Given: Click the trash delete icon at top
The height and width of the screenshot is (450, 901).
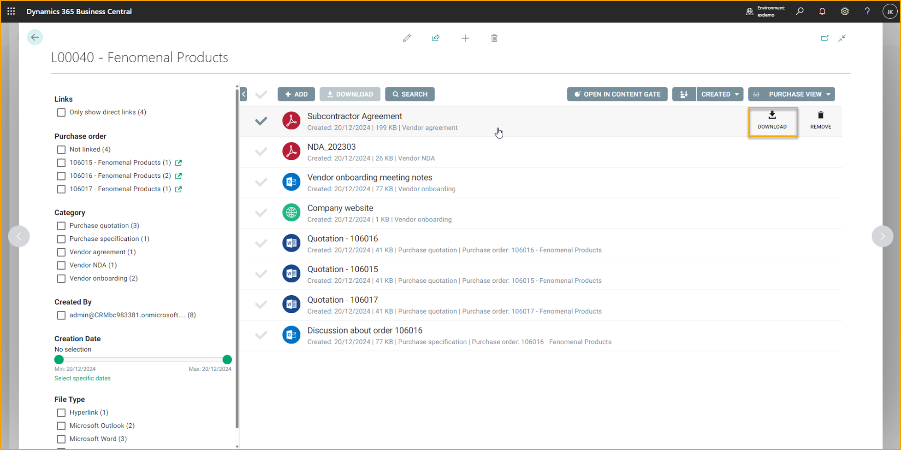Looking at the screenshot, I should [x=494, y=38].
